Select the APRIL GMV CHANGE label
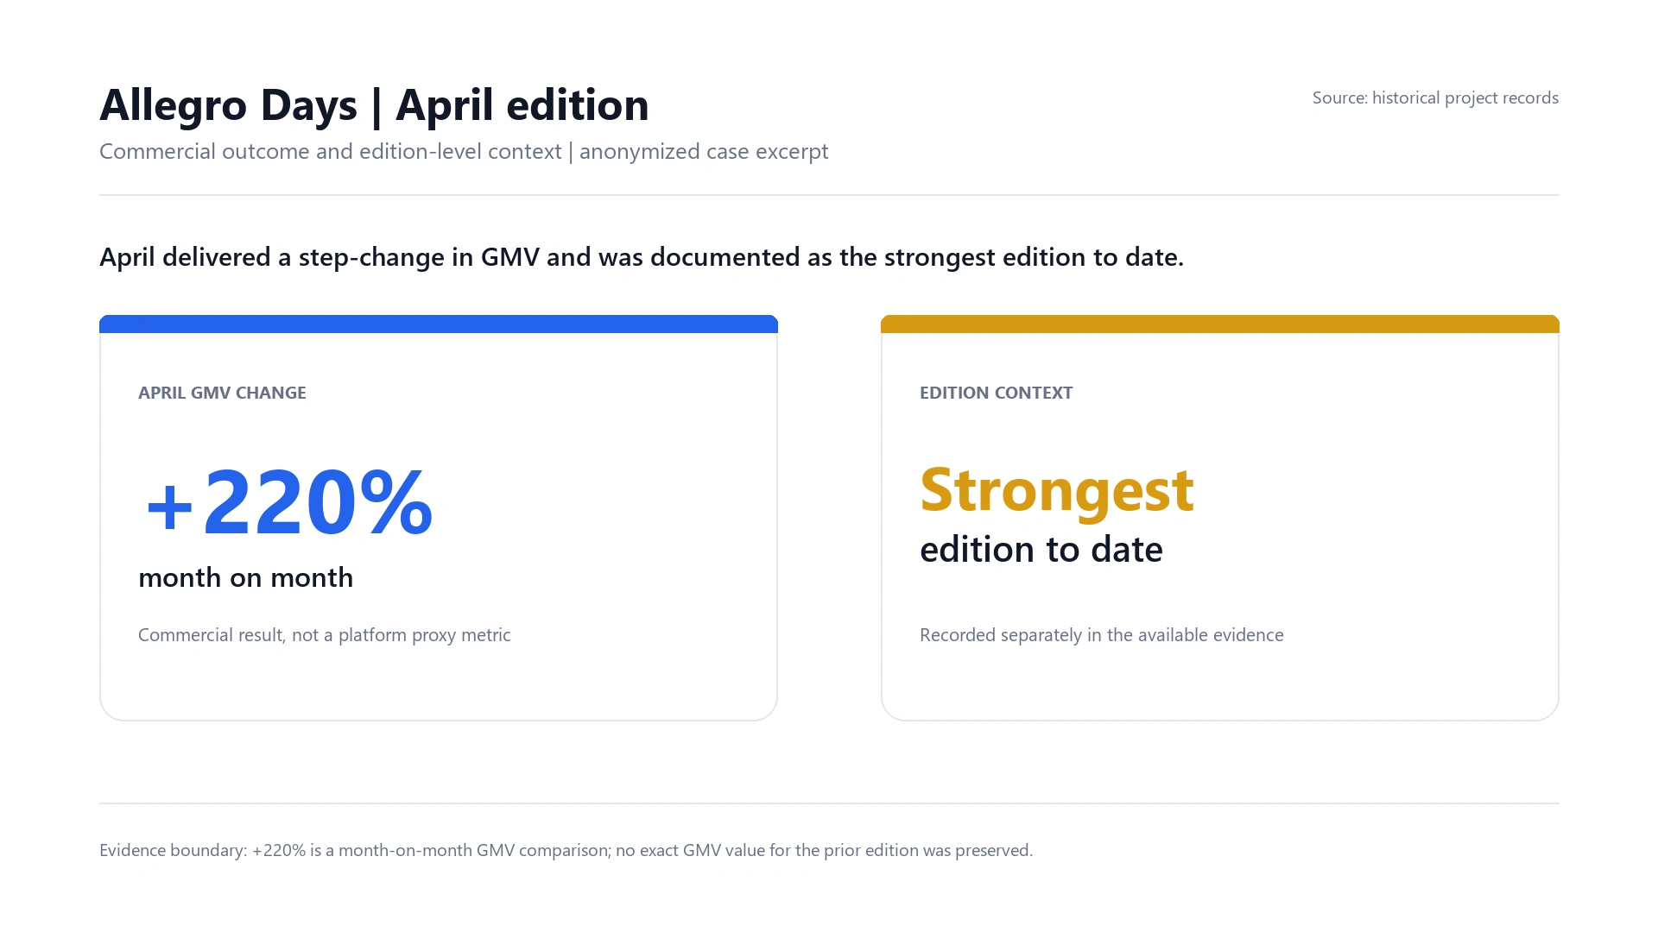Screen dimensions: 1658x932 click(222, 393)
